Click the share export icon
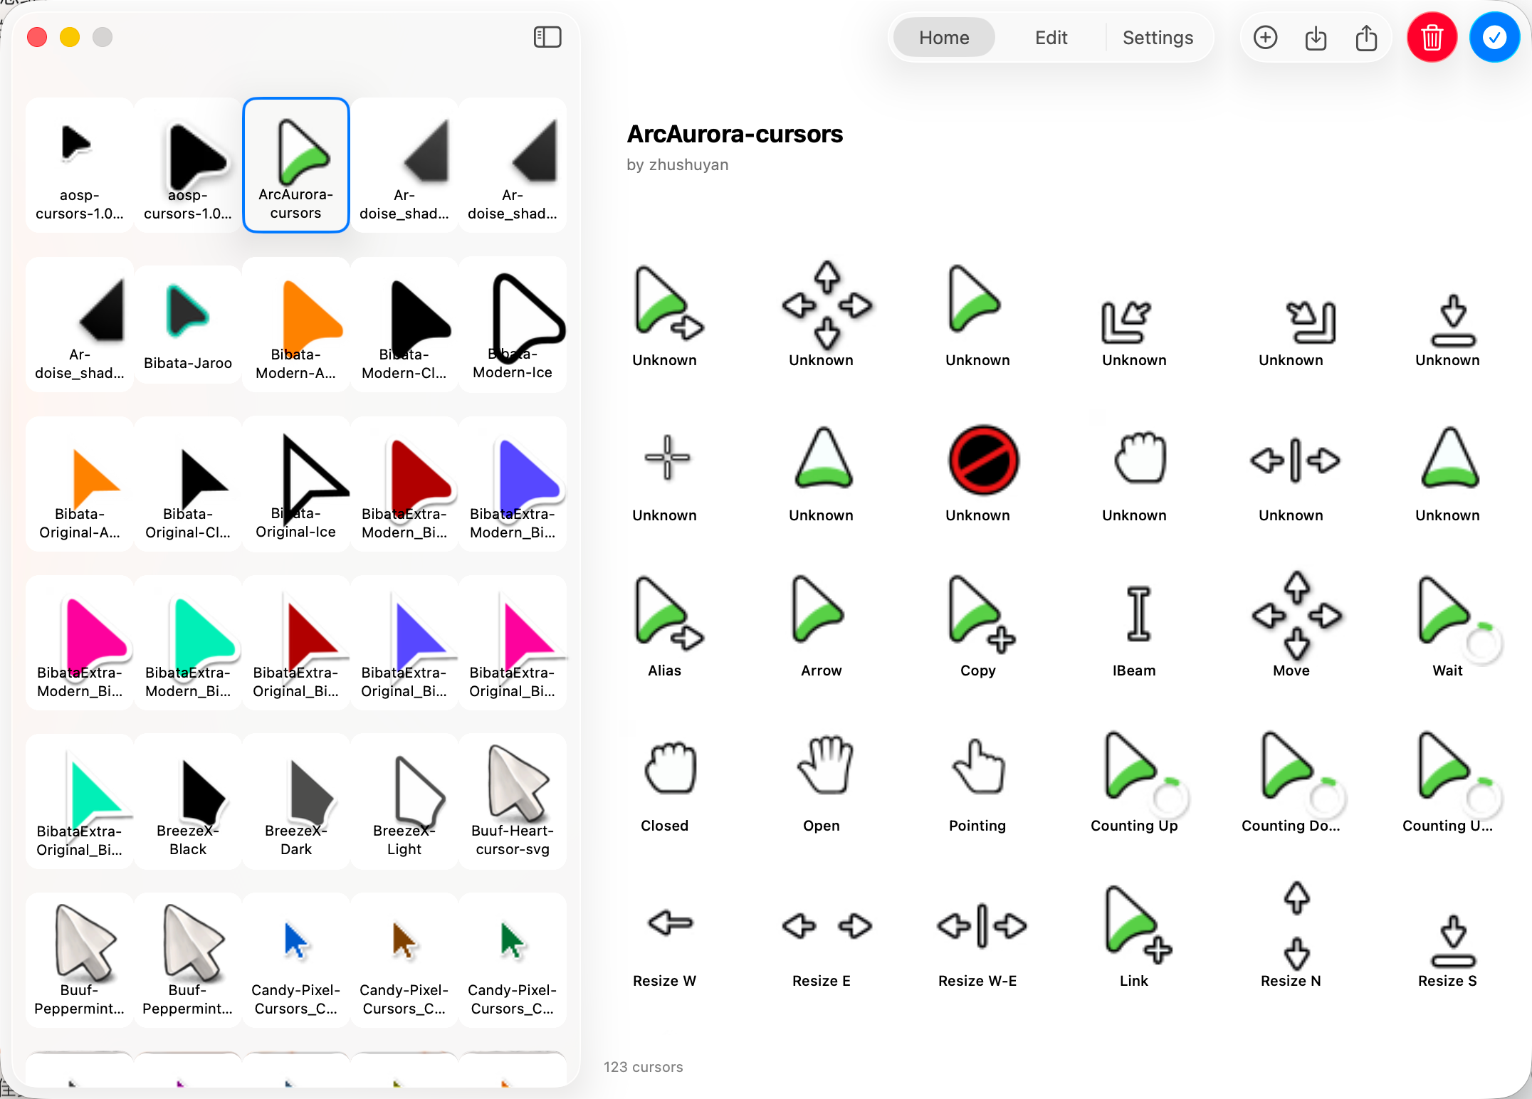The width and height of the screenshot is (1532, 1099). tap(1366, 37)
